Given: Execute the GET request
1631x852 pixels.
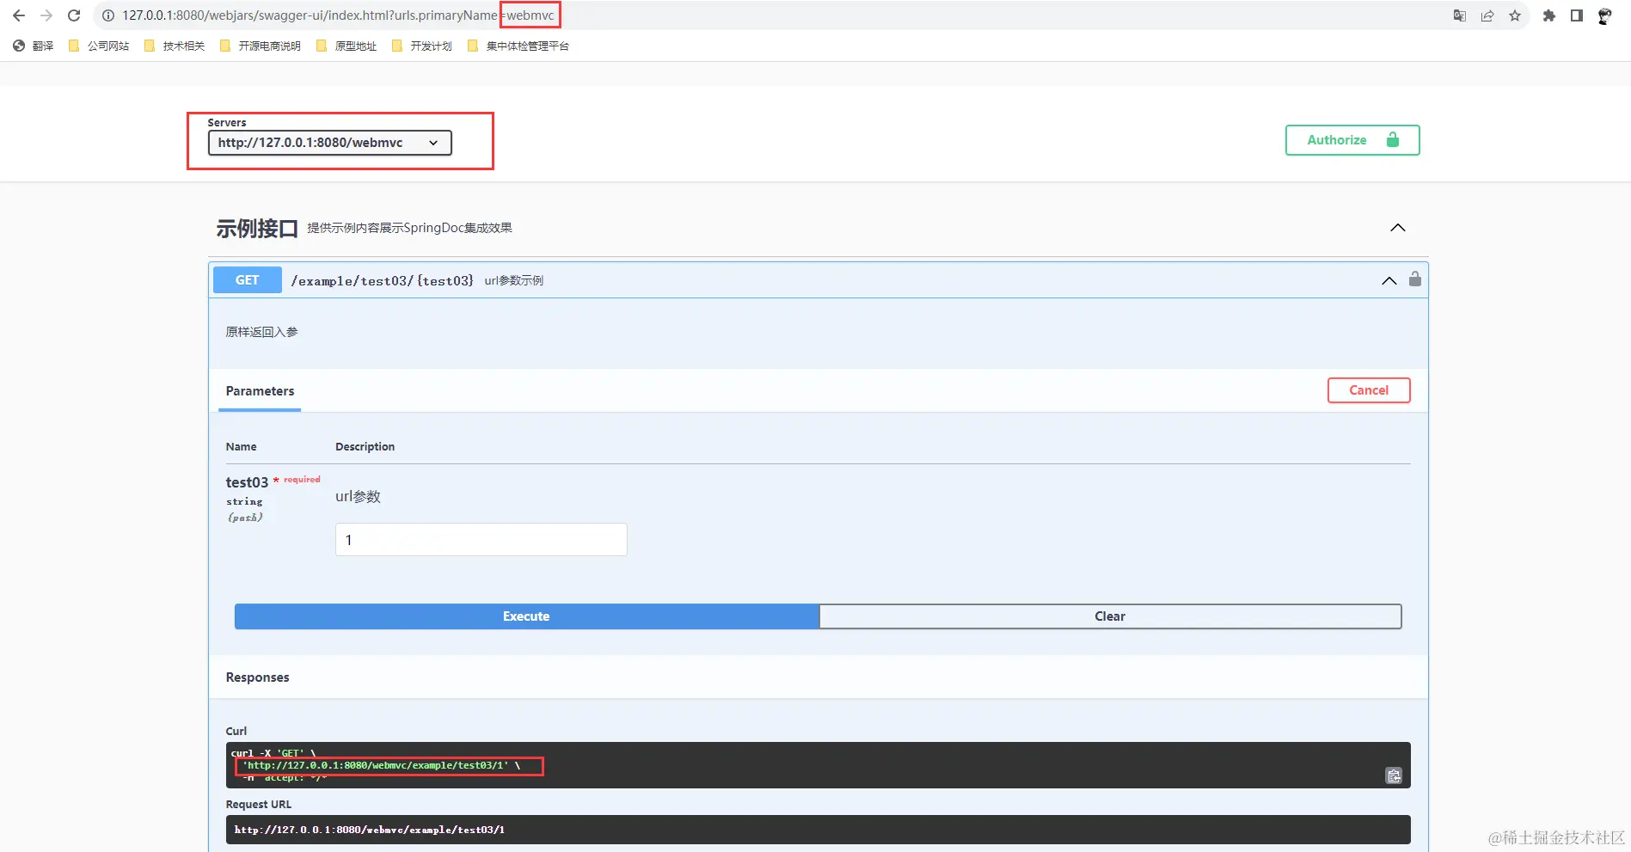Looking at the screenshot, I should point(526,616).
